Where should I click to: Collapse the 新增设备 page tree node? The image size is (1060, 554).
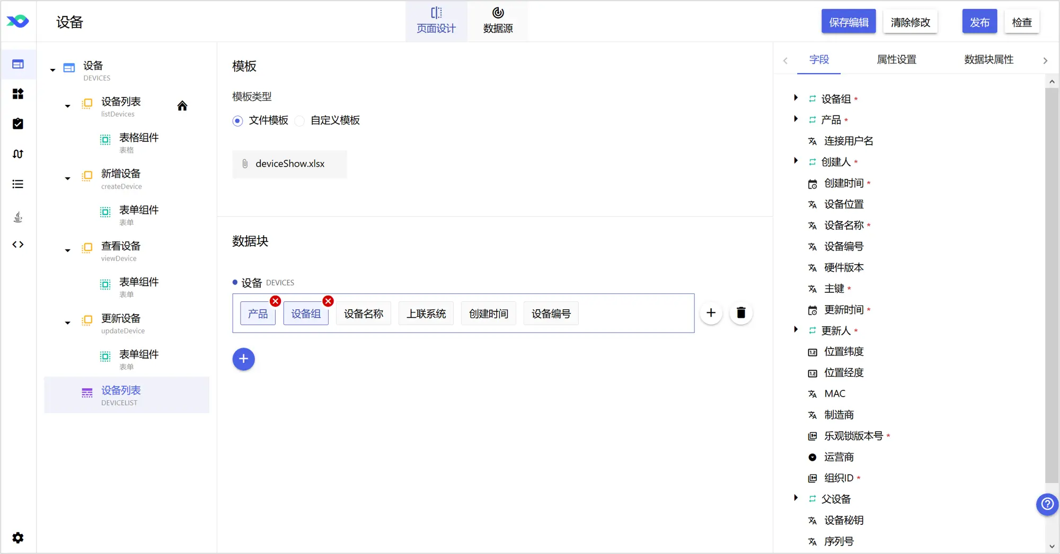pyautogui.click(x=67, y=178)
